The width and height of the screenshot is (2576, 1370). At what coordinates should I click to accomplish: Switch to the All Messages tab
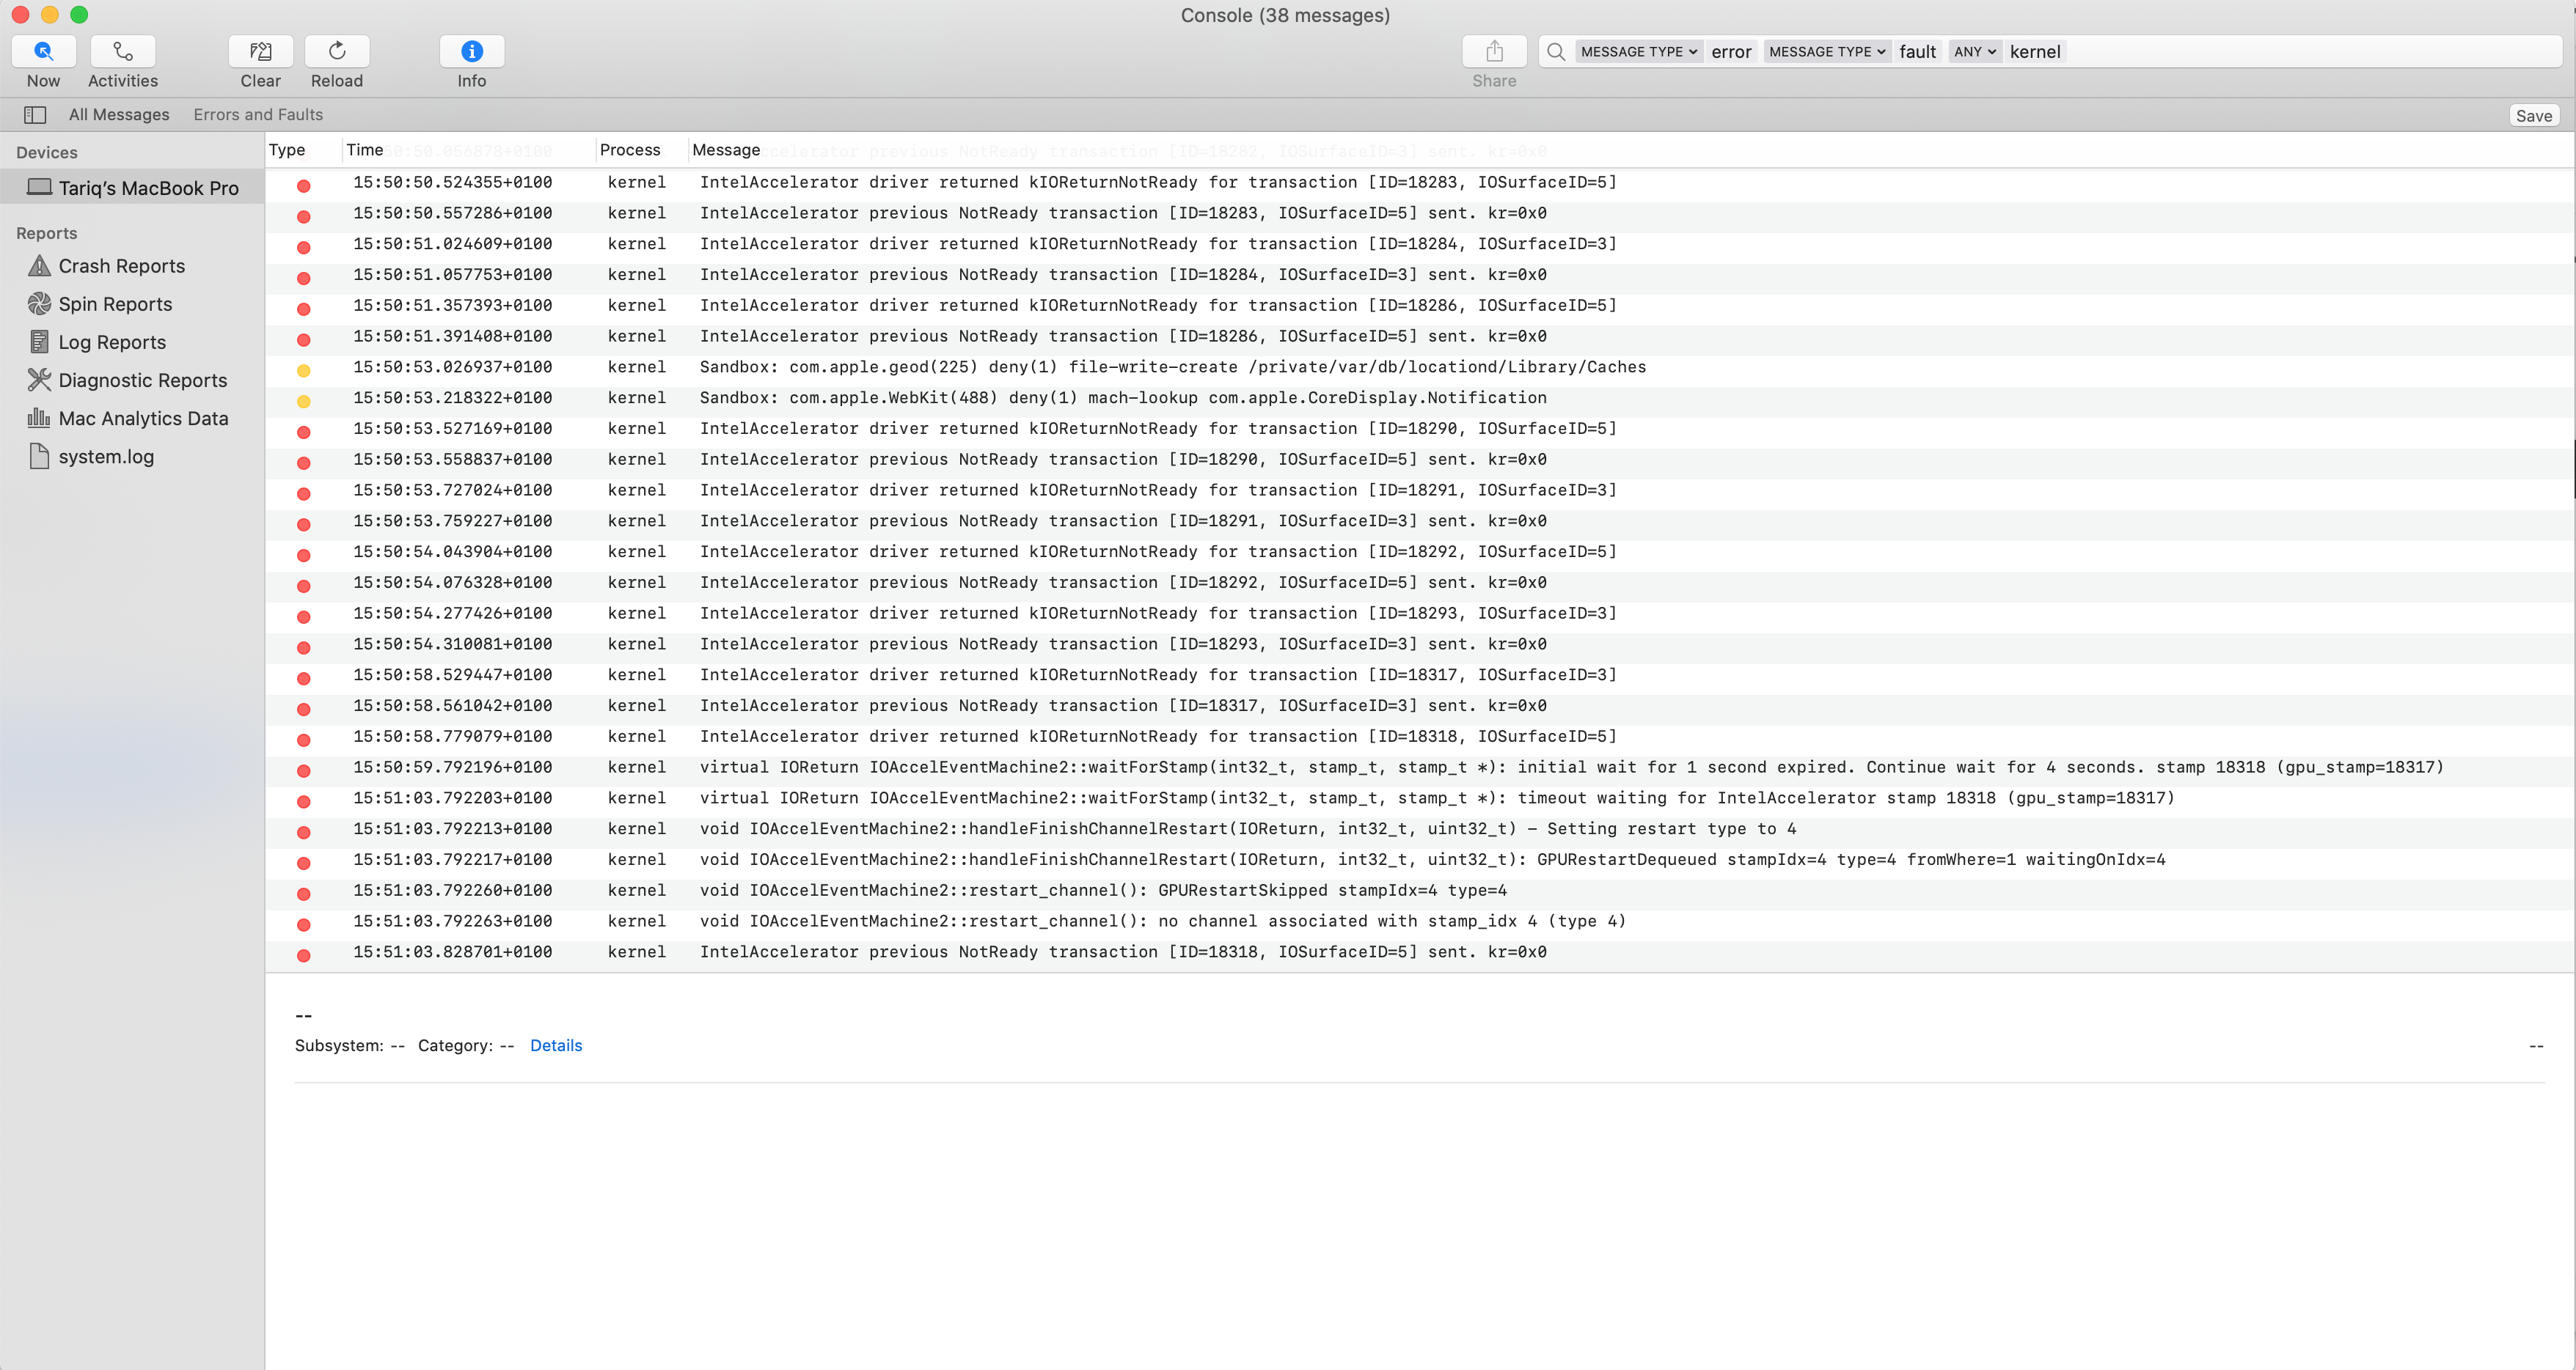point(119,115)
